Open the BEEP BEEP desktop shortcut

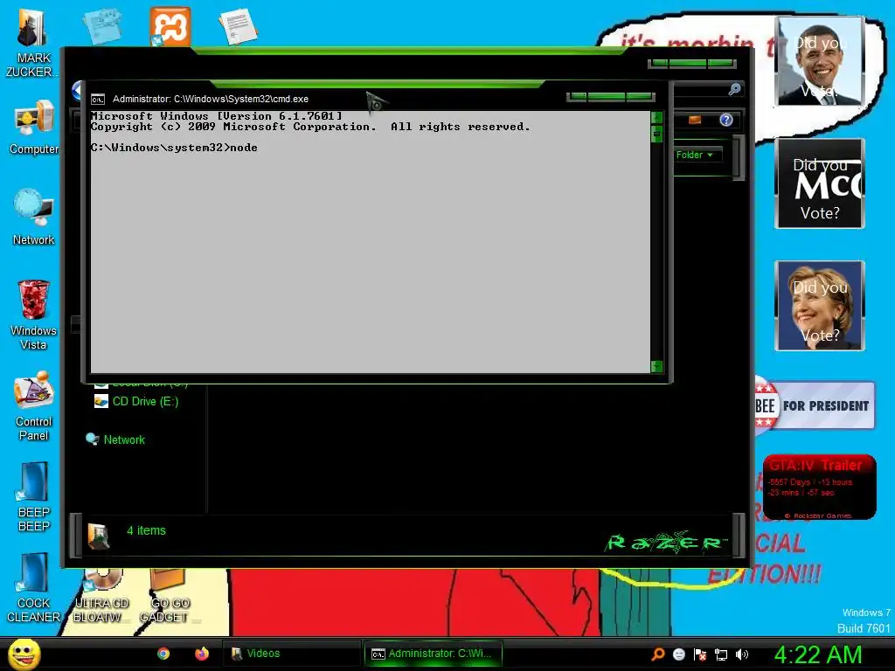click(x=33, y=496)
